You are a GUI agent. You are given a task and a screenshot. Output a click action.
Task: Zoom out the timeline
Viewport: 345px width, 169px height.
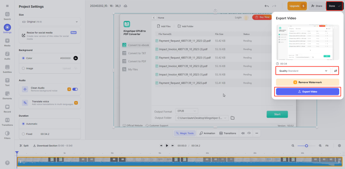click(293, 146)
